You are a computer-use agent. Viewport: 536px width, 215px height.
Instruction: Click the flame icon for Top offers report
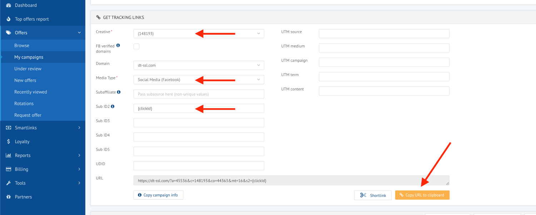pyautogui.click(x=9, y=19)
